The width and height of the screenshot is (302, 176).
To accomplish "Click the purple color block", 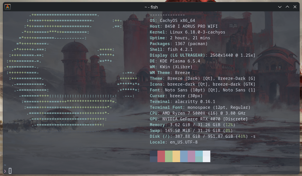I will tap(191, 156).
